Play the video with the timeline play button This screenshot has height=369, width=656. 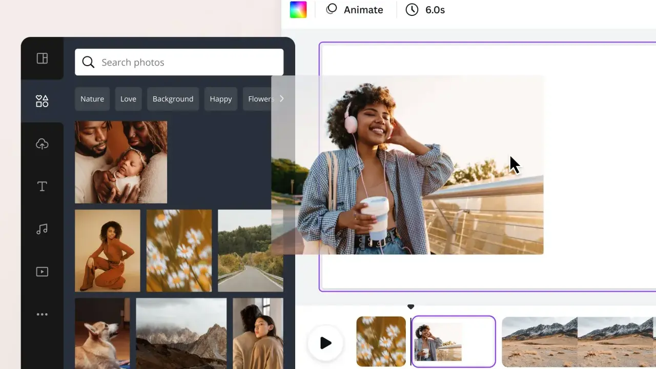(325, 343)
